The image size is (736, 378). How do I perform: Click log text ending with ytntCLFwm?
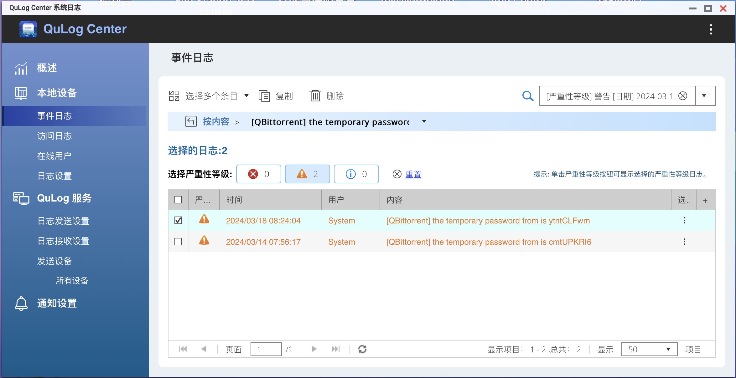click(488, 221)
